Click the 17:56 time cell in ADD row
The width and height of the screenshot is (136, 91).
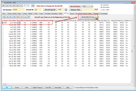pyautogui.click(x=19, y=23)
